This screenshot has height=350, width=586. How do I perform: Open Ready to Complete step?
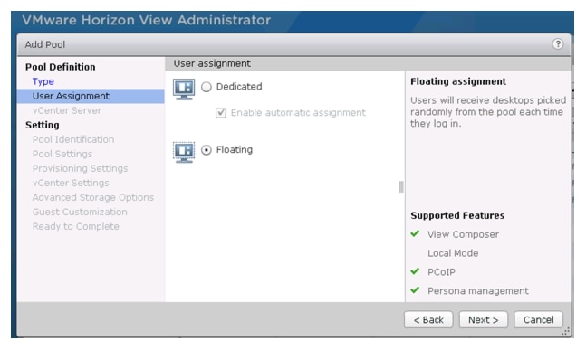pyautogui.click(x=75, y=226)
